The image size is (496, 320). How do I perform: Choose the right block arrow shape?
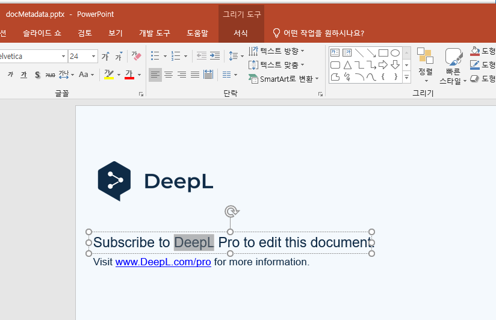(383, 65)
